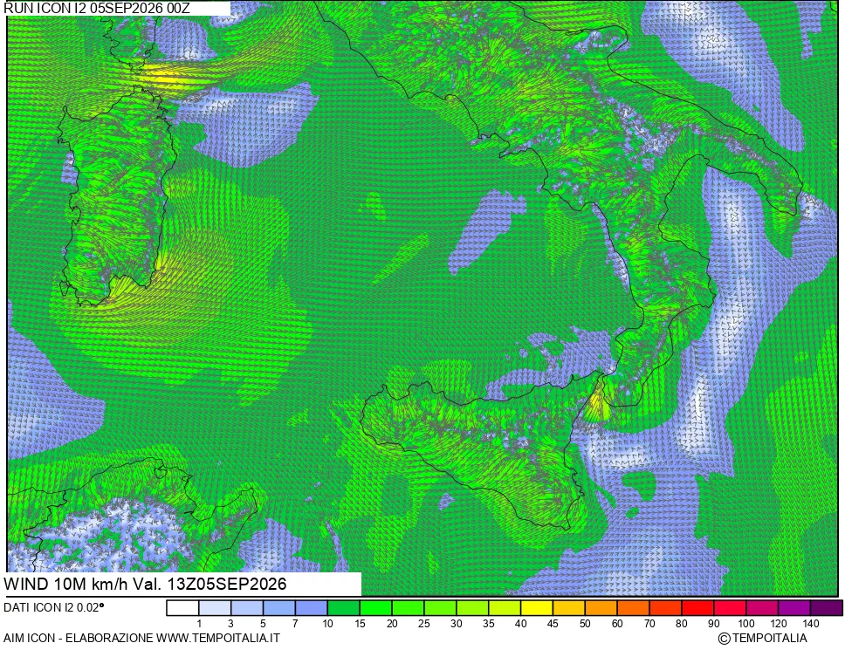The height and width of the screenshot is (650, 845).
Task: Click legend value '100'
Action: pos(745,624)
